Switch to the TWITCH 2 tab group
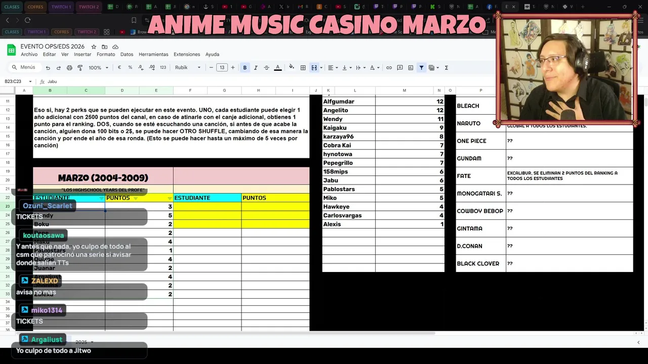648x364 pixels. coord(89,7)
